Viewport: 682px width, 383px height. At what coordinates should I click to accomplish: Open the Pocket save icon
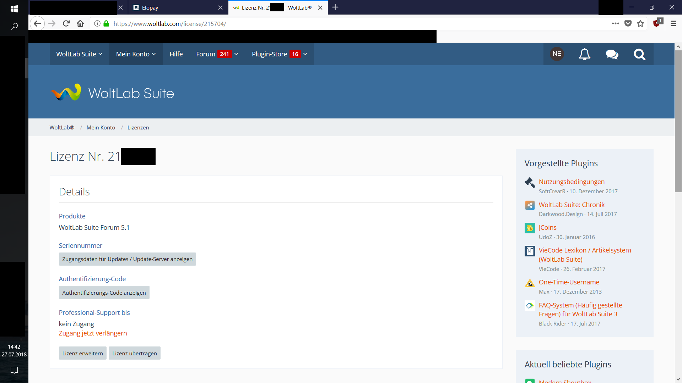(628, 24)
